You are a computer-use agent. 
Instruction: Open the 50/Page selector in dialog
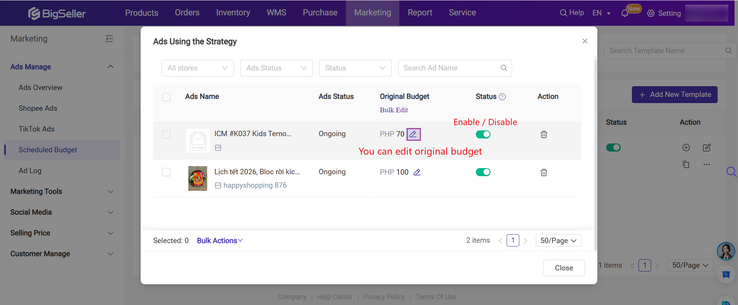click(x=558, y=240)
